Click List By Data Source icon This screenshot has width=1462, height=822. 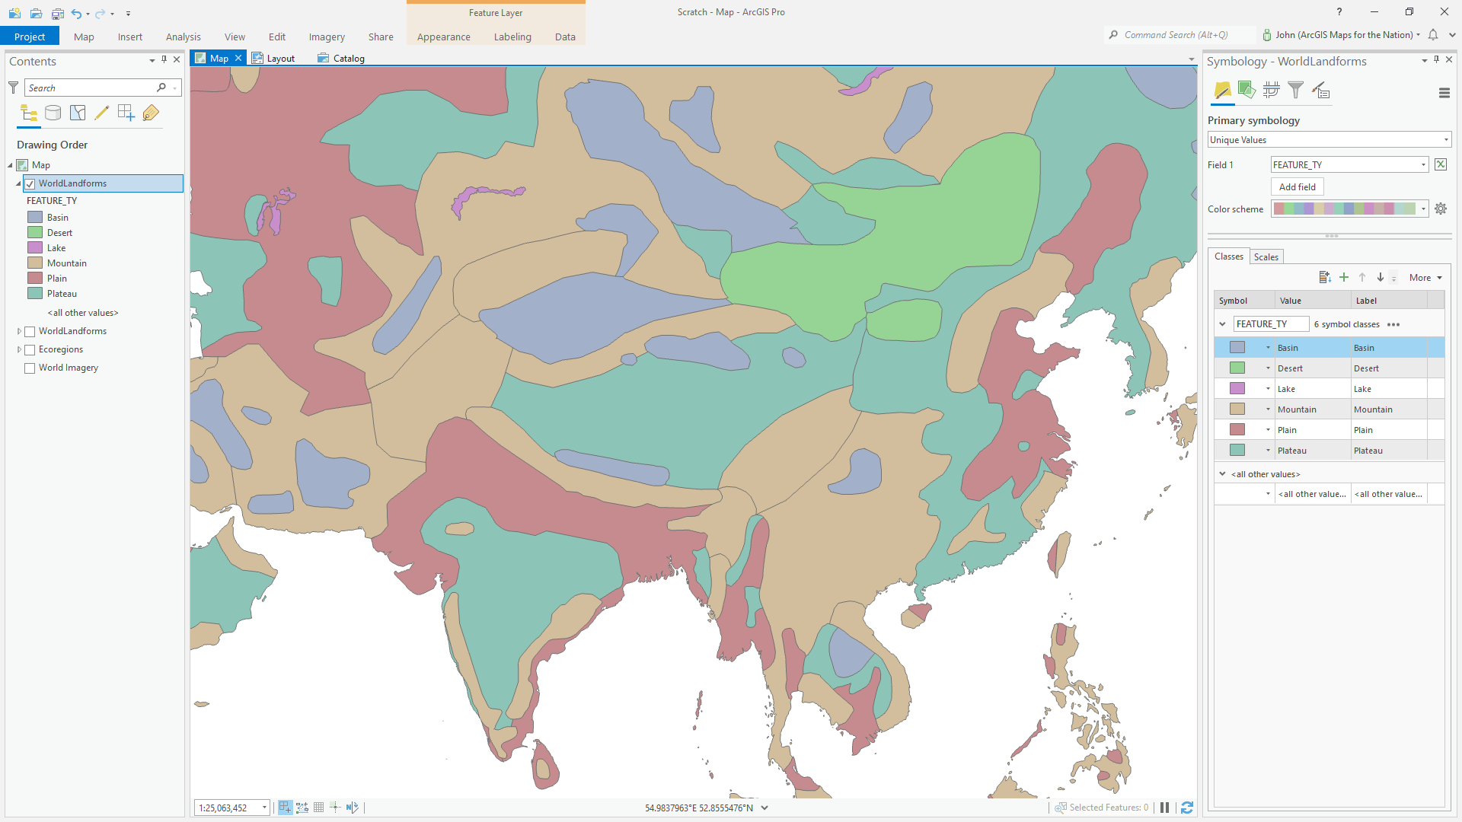click(x=53, y=113)
